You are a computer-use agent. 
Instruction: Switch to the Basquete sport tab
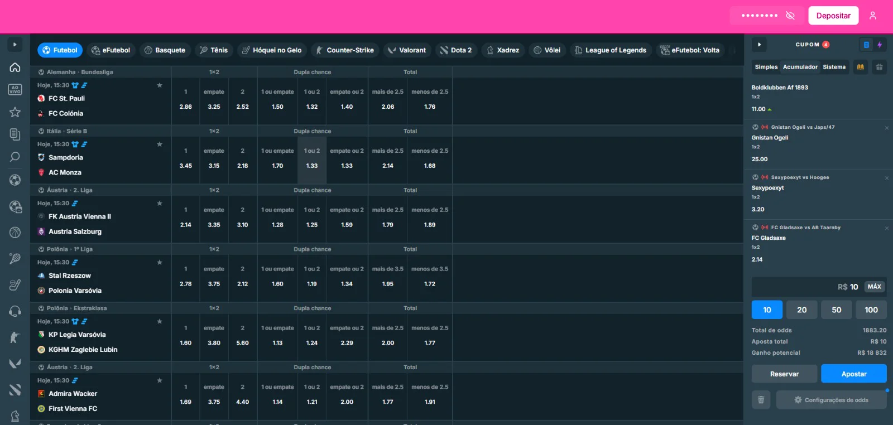(165, 50)
